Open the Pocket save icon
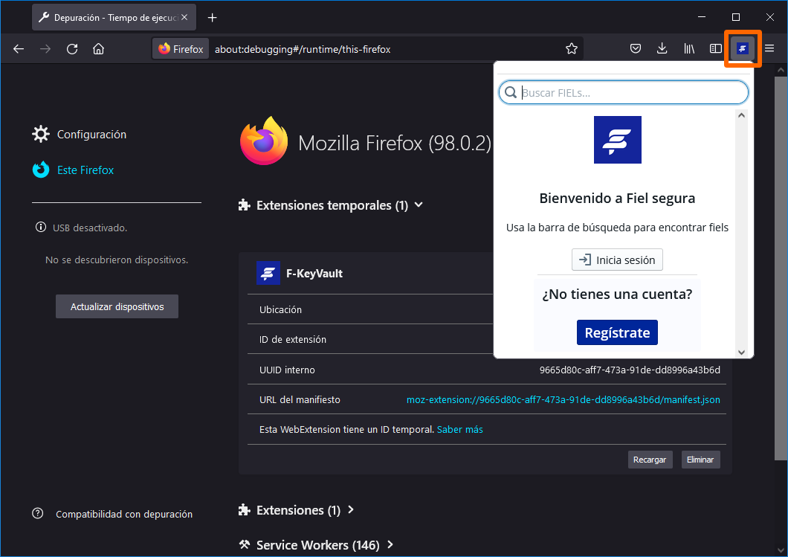Viewport: 788px width, 557px height. [x=636, y=49]
